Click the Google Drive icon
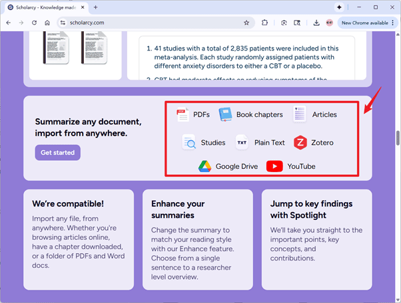Image resolution: width=401 pixels, height=303 pixels. (x=204, y=166)
